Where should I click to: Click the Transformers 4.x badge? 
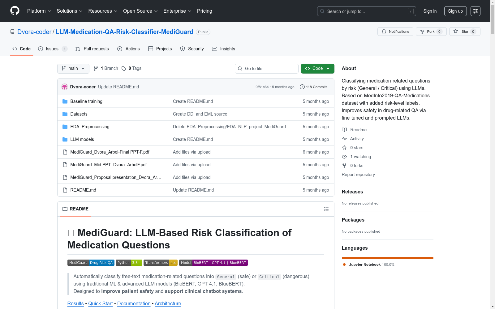[161, 263]
